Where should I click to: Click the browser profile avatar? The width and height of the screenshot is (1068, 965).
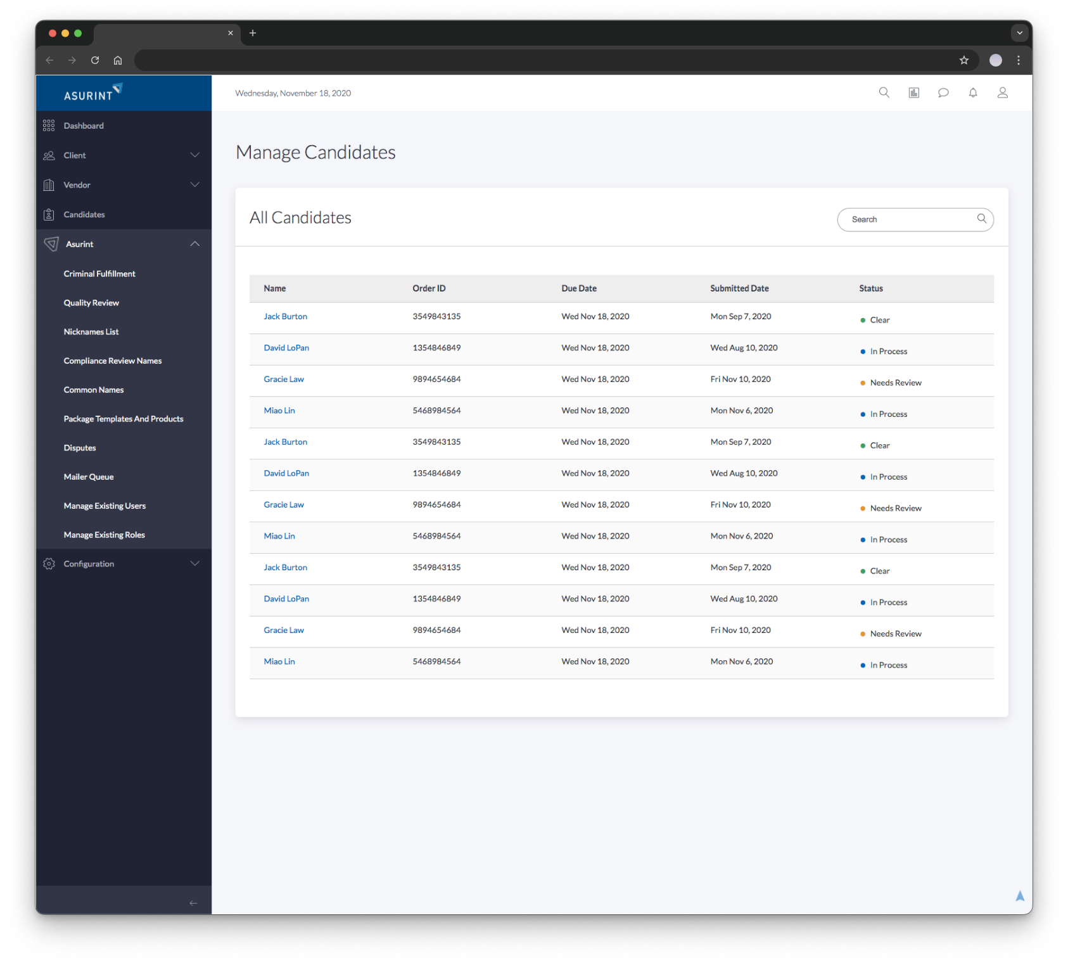click(996, 60)
